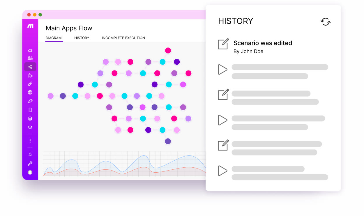This screenshot has height=216, width=364.
Task: Select the topmost pink node in diagram
Action: (168, 50)
